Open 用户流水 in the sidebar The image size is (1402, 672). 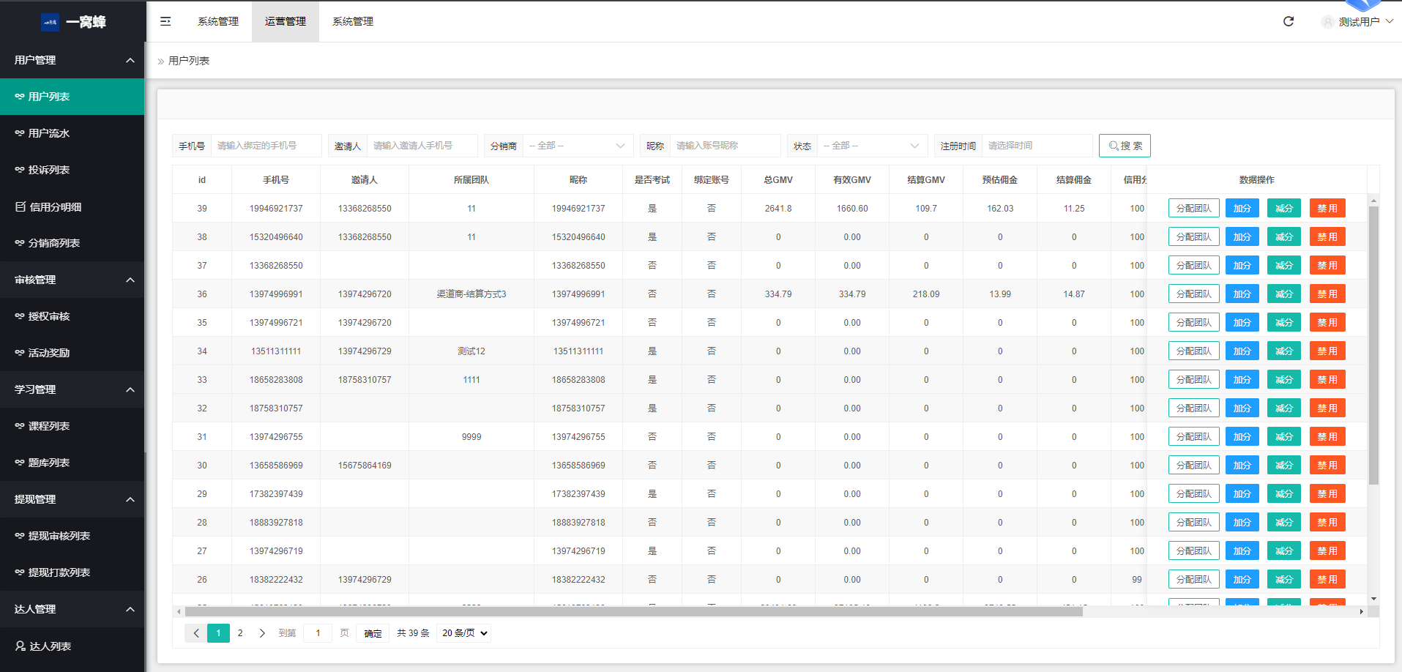click(72, 133)
